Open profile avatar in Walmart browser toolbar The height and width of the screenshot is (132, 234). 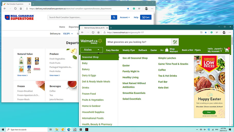pyautogui.click(x=224, y=32)
